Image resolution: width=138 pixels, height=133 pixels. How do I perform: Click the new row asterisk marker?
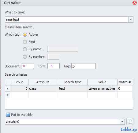click(7, 95)
